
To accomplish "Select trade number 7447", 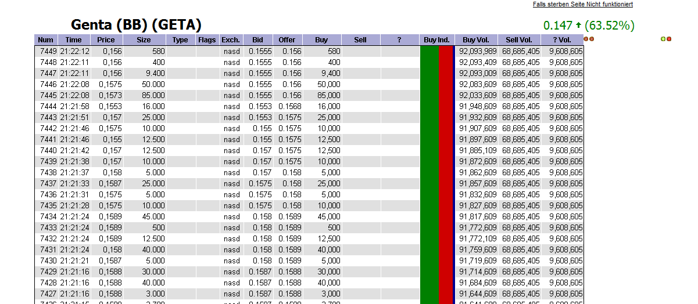I will pyautogui.click(x=48, y=73).
